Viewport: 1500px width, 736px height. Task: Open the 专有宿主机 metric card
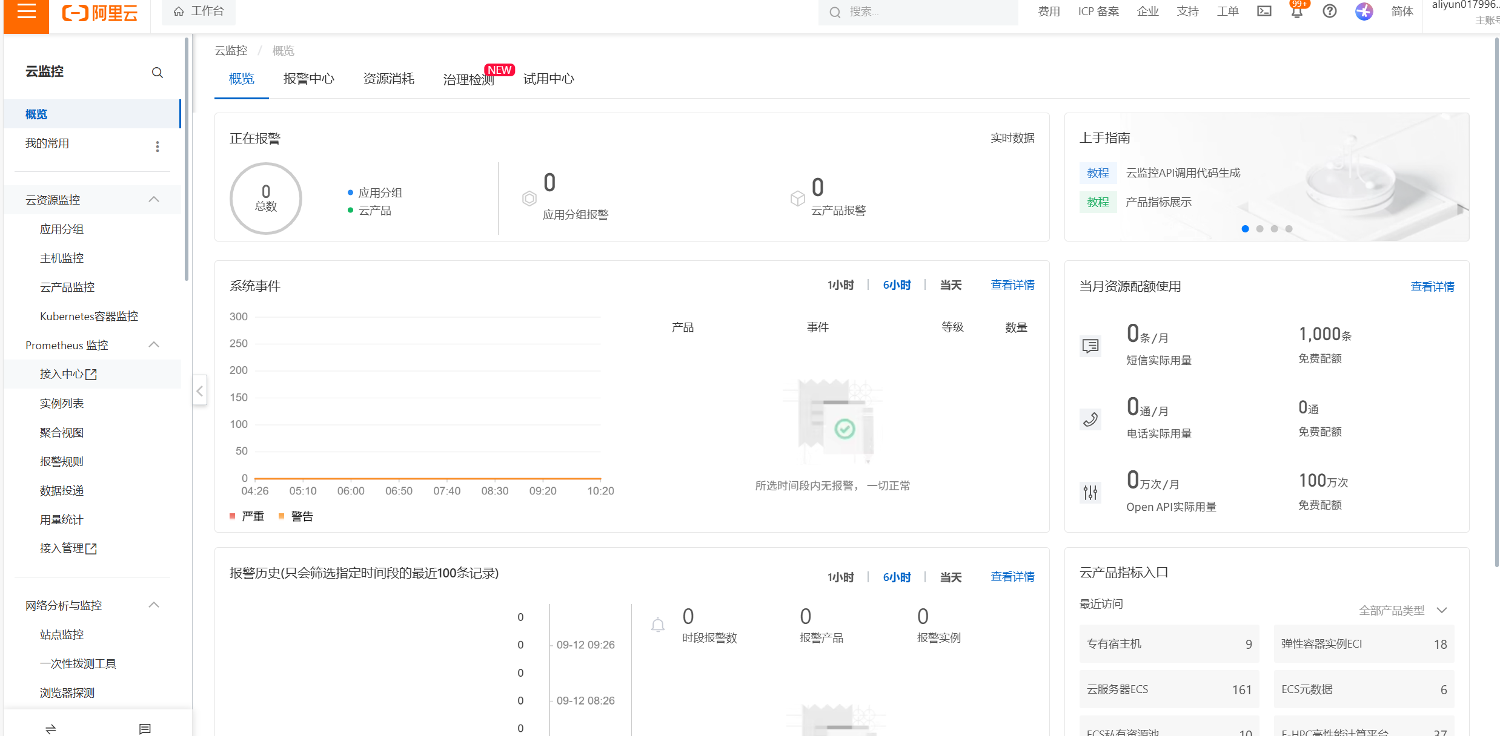click(x=1169, y=644)
